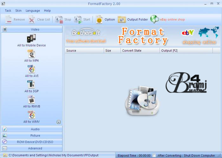Click the Picture panel icon
Image resolution: width=222 pixels, height=158 pixels.
tap(5, 136)
